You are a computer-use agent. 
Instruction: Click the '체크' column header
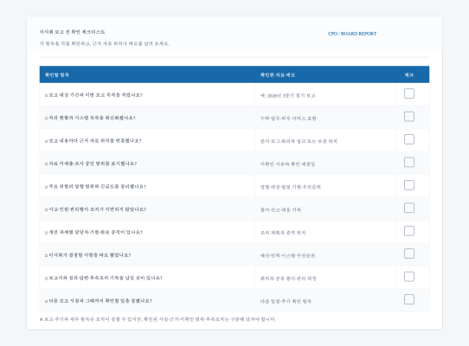click(409, 74)
